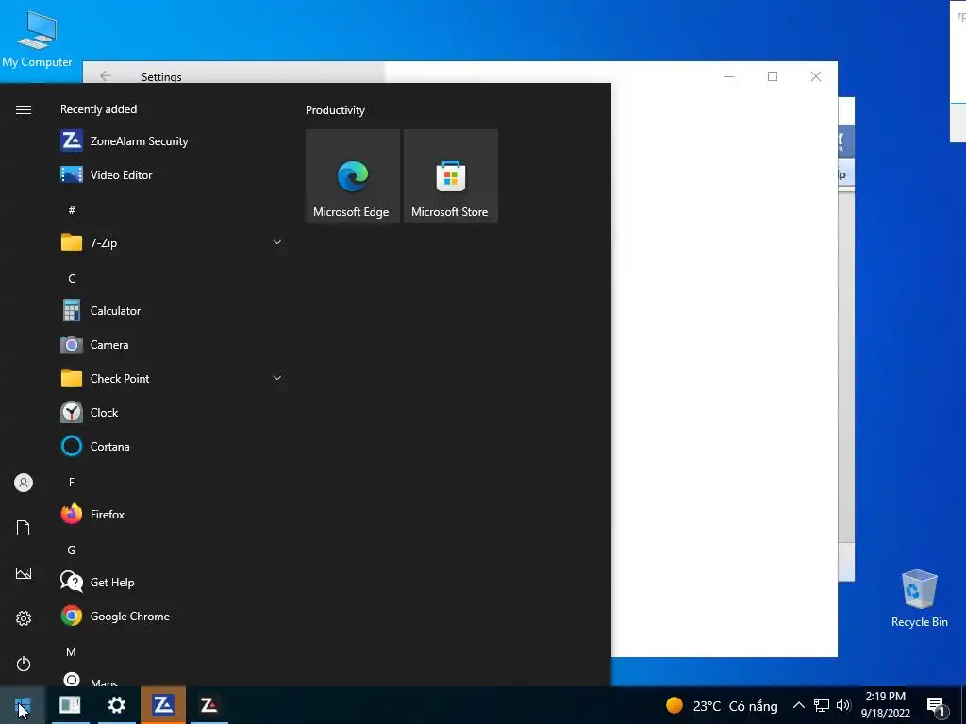Image resolution: width=966 pixels, height=724 pixels.
Task: Open Get Help app
Action: 172,583
